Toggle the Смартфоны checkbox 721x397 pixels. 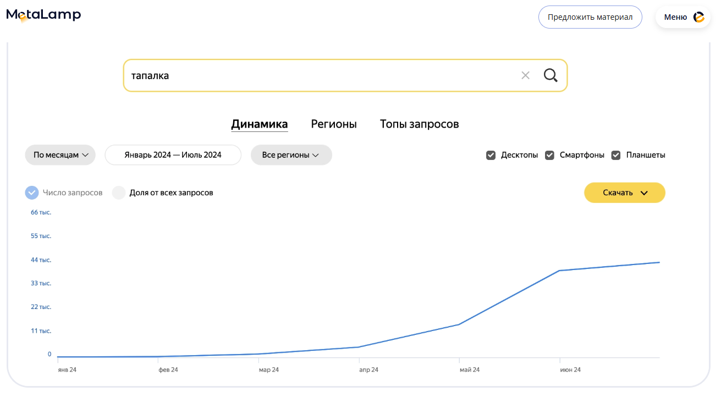click(549, 155)
